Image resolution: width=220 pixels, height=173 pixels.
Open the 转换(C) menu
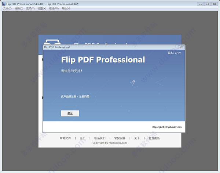[19, 8]
